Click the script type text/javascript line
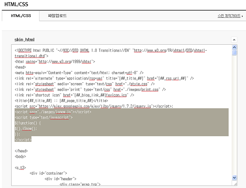Viewport: 246px width, 188px height. point(44,117)
